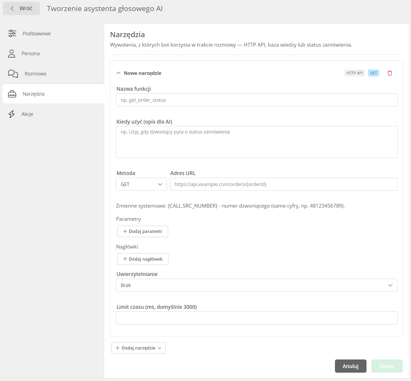
Task: Click the Nazwa funkcji input field
Action: click(257, 100)
